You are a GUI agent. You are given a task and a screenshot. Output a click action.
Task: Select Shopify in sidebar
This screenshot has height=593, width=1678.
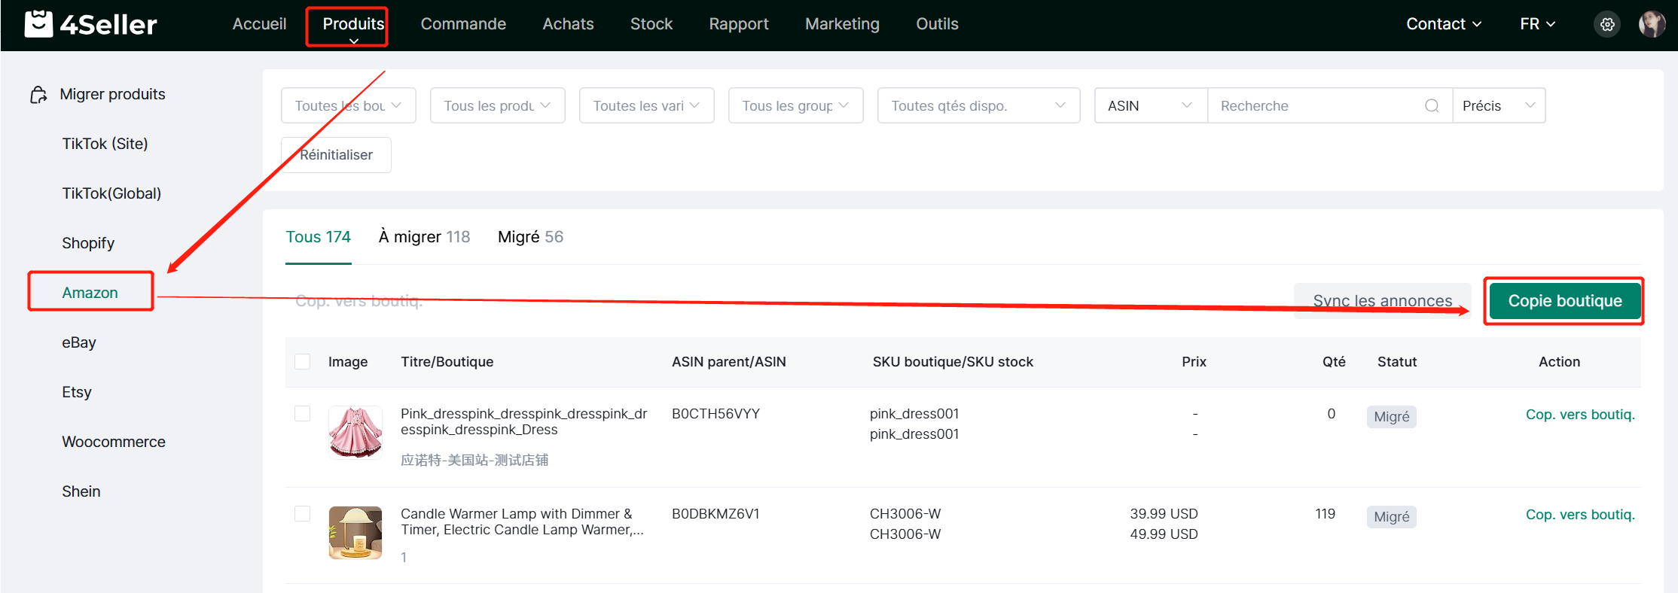(x=88, y=243)
